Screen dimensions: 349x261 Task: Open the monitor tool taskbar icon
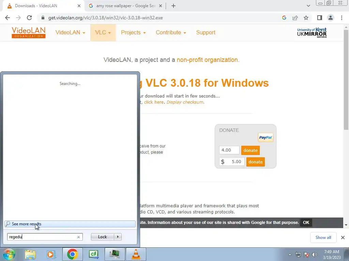pyautogui.click(x=115, y=254)
